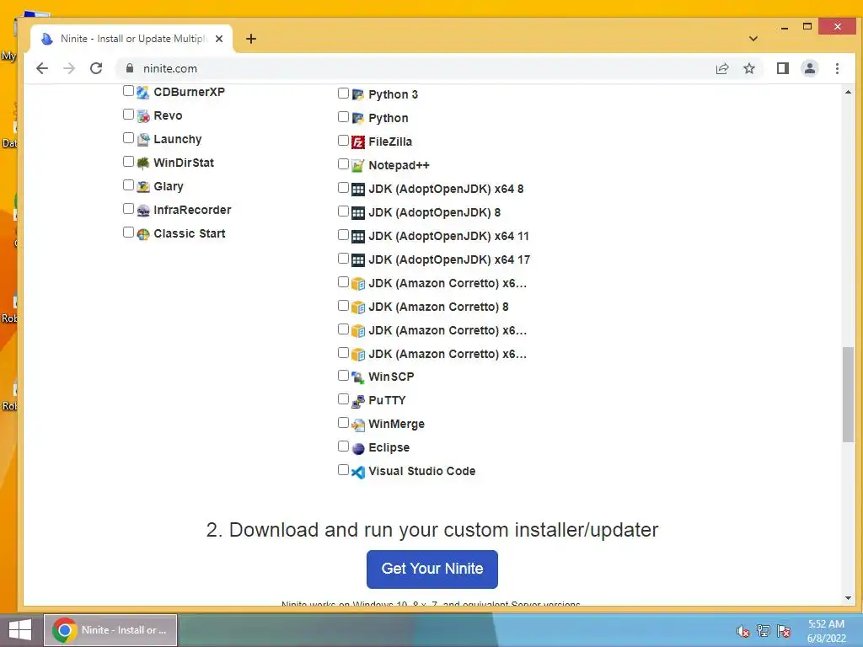
Task: View site info via lock icon
Action: tap(130, 68)
